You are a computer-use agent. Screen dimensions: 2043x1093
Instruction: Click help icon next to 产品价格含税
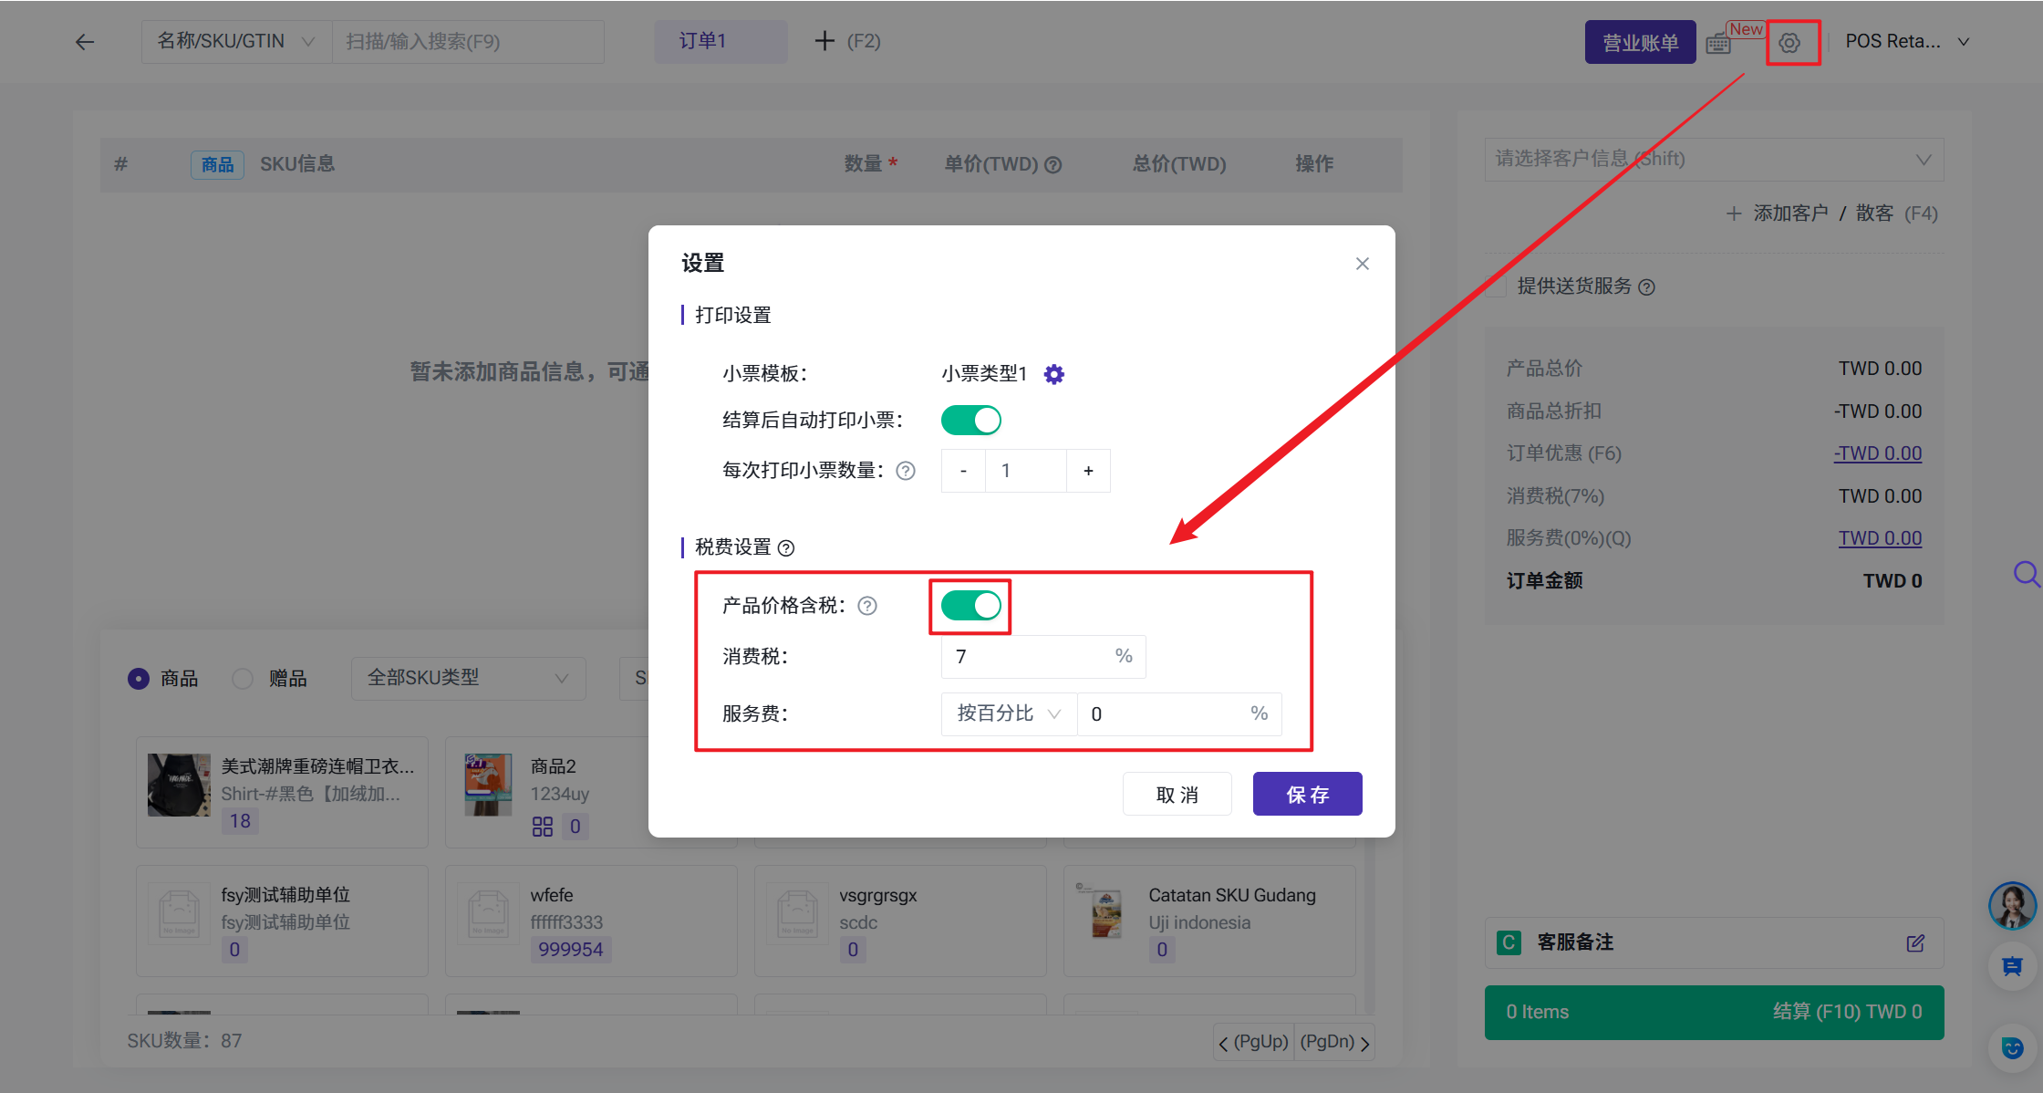click(x=867, y=606)
